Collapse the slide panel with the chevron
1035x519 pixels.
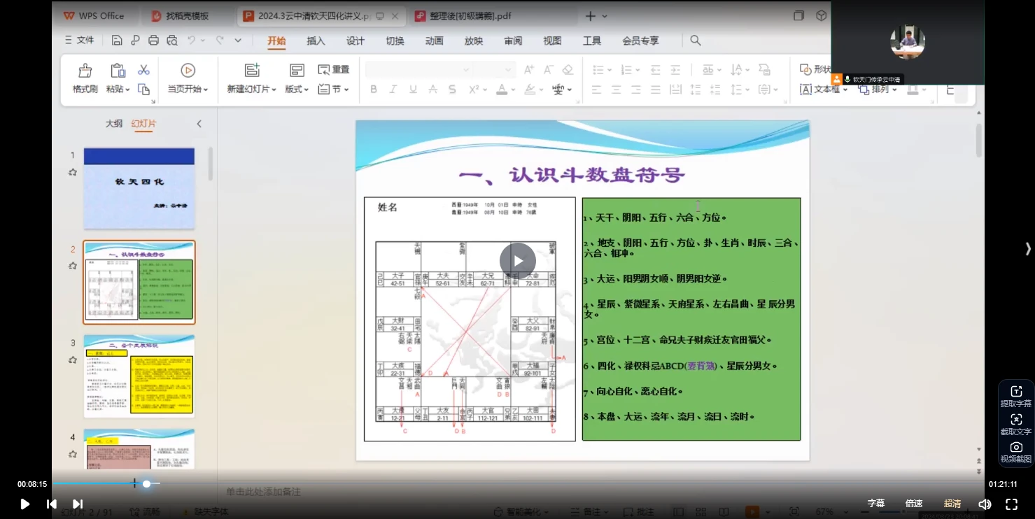point(199,124)
